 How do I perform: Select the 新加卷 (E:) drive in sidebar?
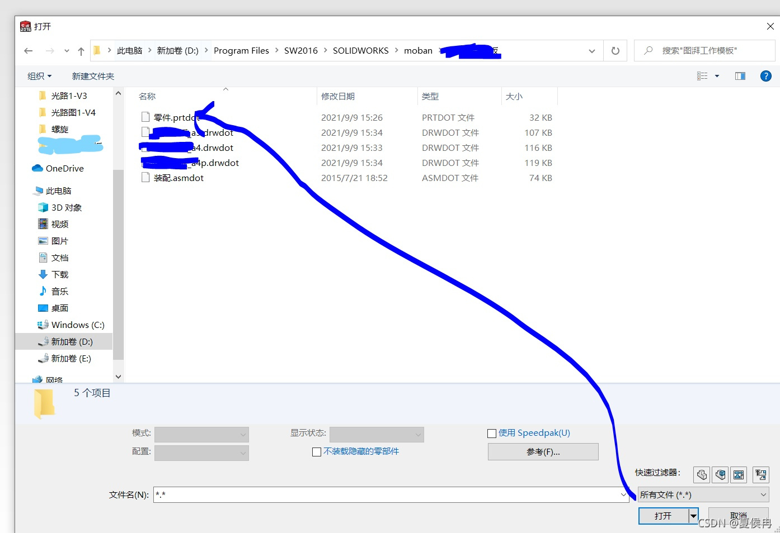pos(64,358)
